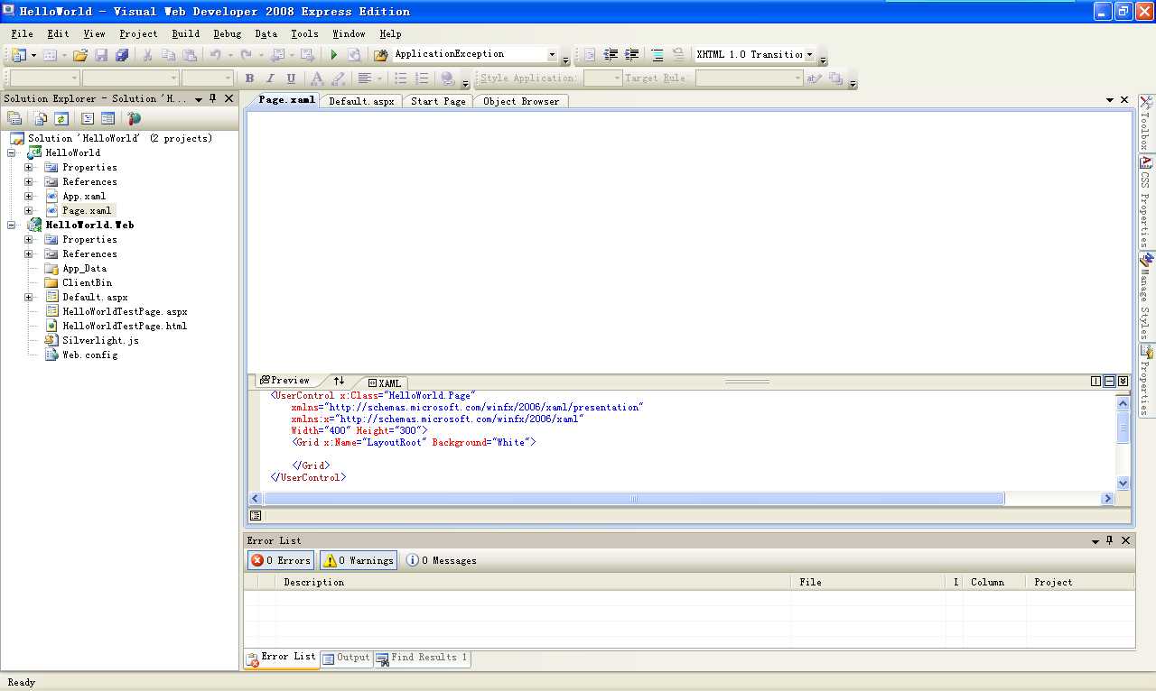Open the Manage Styles side panel
The image size is (1156, 691).
pyautogui.click(x=1146, y=296)
